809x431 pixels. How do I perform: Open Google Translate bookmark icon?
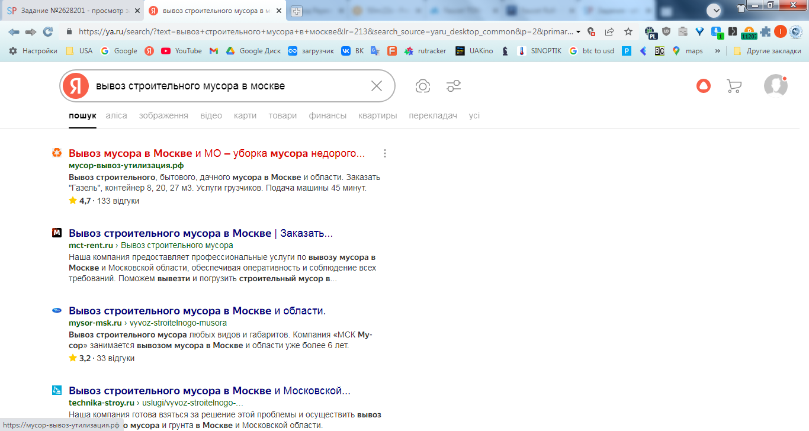click(x=375, y=51)
